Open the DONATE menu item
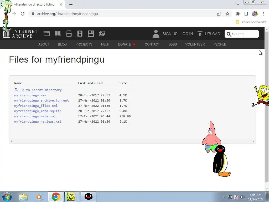This screenshot has height=202, width=269. click(127, 44)
